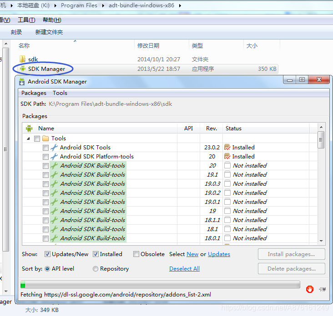This screenshot has width=333, height=316.
Task: Click the package list vertical scrollbar thumb
Action: click(321, 140)
